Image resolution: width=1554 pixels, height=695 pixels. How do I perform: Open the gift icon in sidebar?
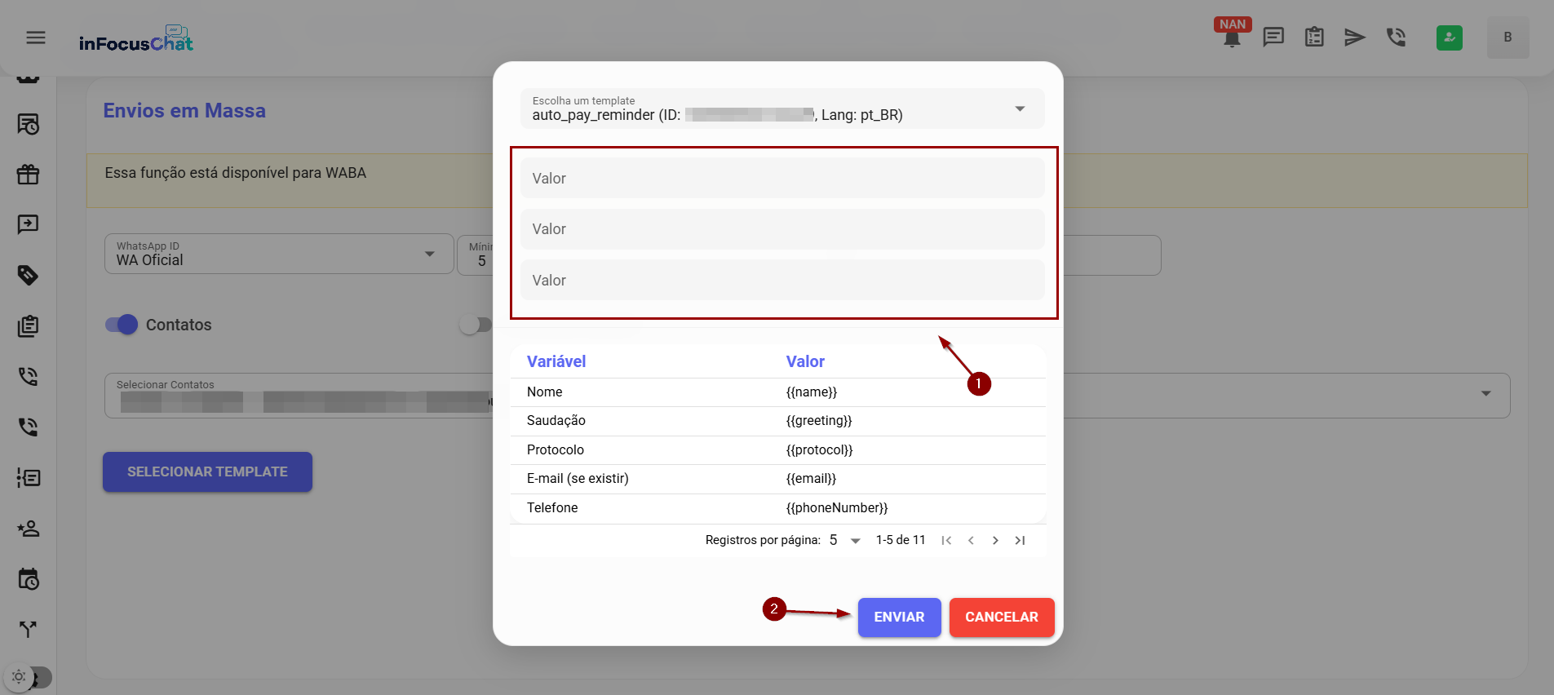(29, 175)
